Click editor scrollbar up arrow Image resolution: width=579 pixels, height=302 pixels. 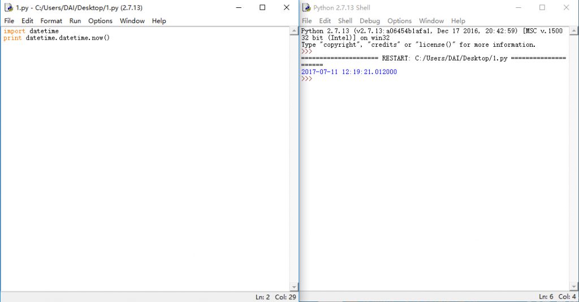pyautogui.click(x=294, y=31)
